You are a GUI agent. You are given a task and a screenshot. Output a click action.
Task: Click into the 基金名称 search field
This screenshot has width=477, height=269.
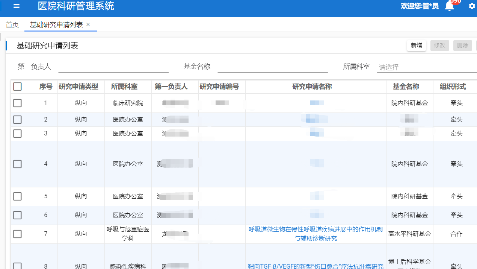273,67
